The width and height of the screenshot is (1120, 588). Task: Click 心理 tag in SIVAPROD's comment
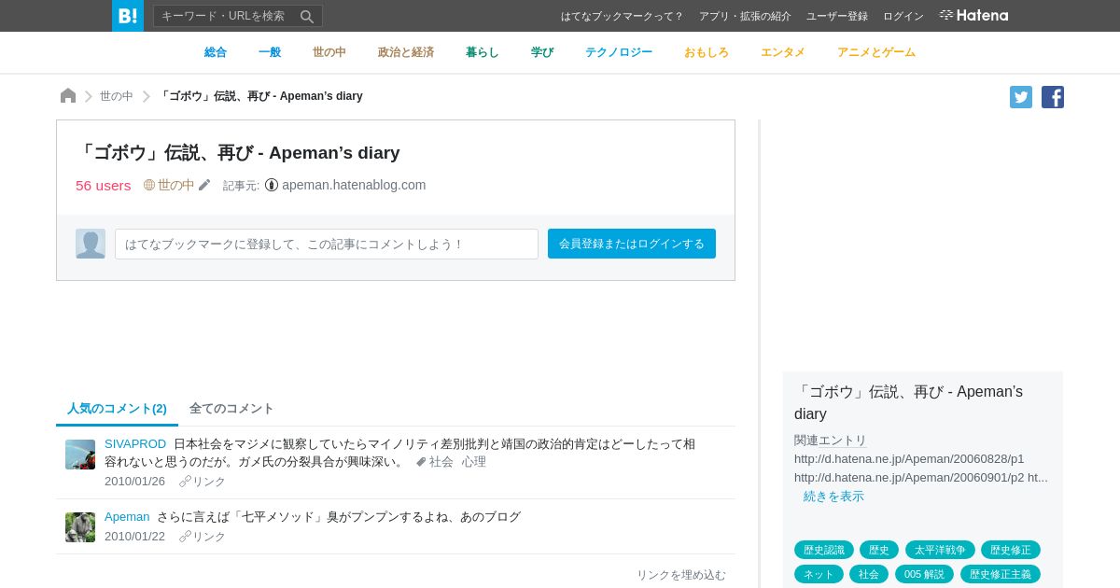click(x=474, y=462)
